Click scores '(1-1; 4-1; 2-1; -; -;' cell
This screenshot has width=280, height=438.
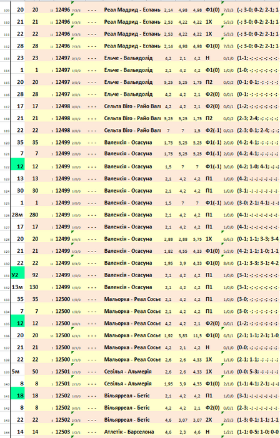tap(257, 384)
